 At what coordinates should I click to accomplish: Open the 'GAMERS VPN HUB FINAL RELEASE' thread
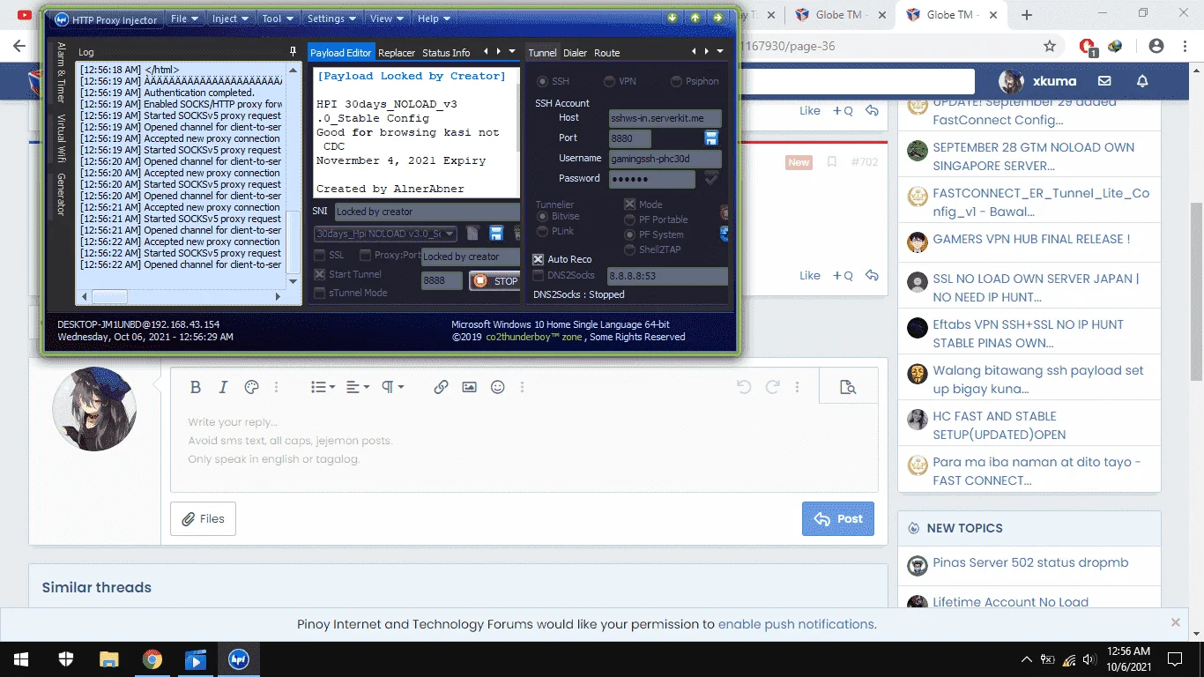[1031, 239]
